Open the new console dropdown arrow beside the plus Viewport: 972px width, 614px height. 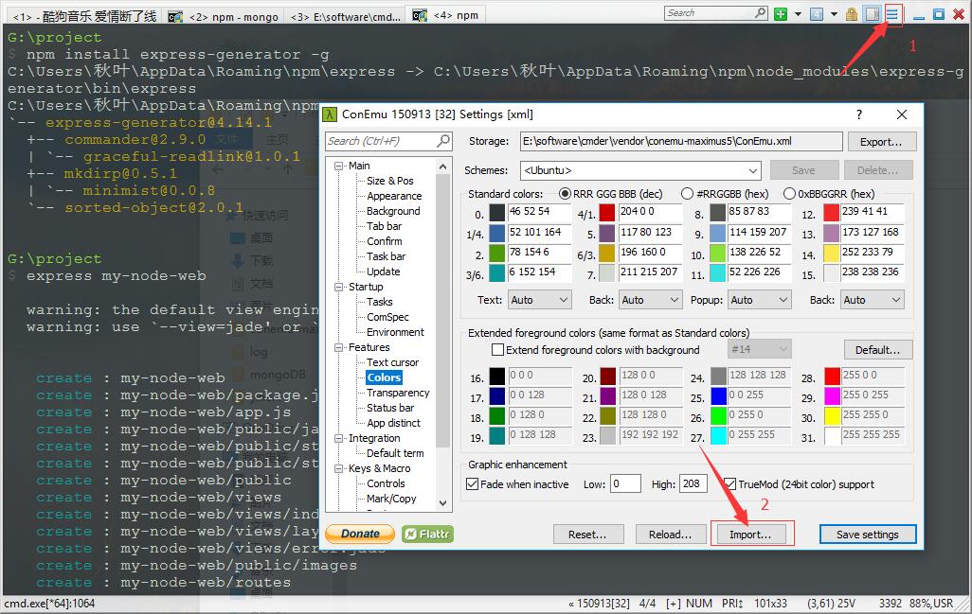coord(798,13)
